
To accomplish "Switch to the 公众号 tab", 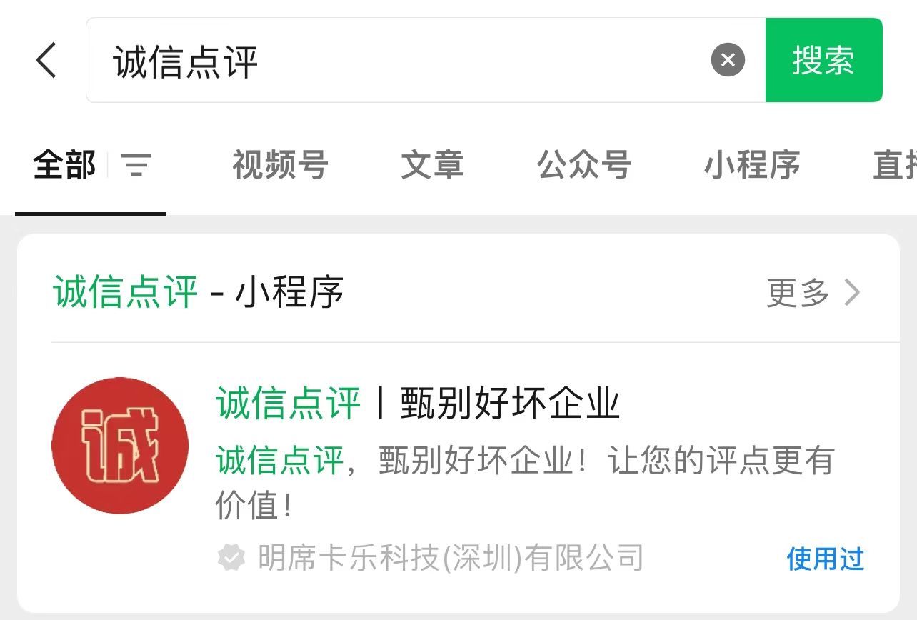I will [x=584, y=166].
